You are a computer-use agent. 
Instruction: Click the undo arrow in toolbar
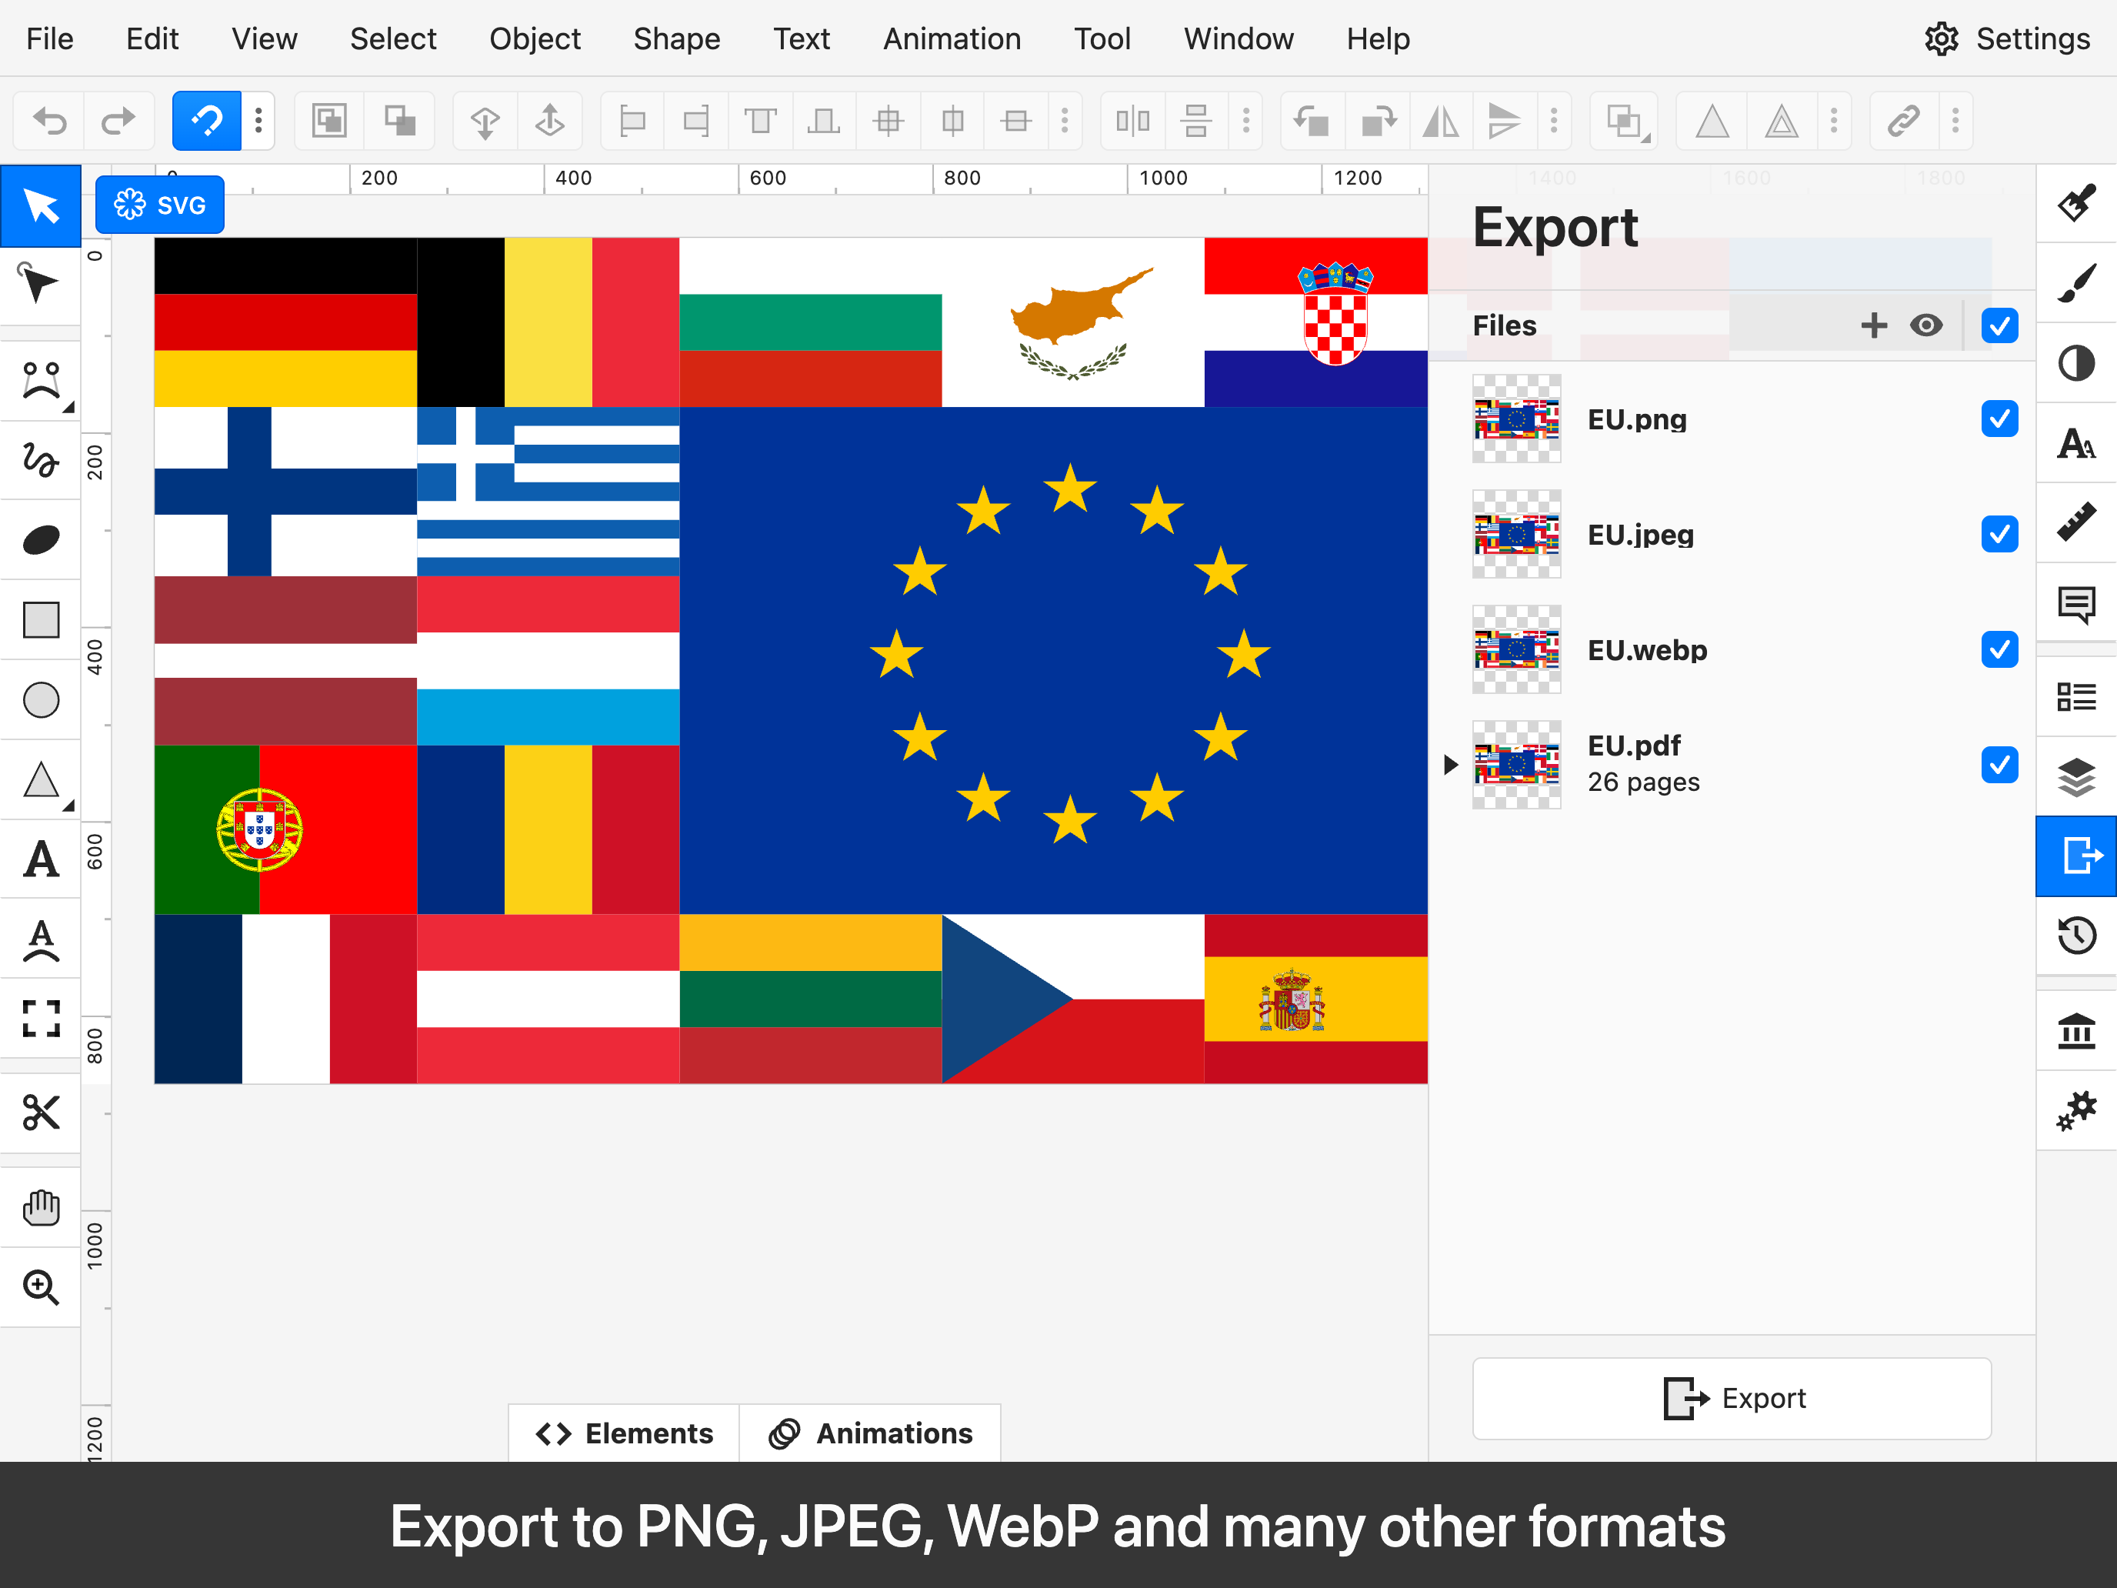point(50,122)
